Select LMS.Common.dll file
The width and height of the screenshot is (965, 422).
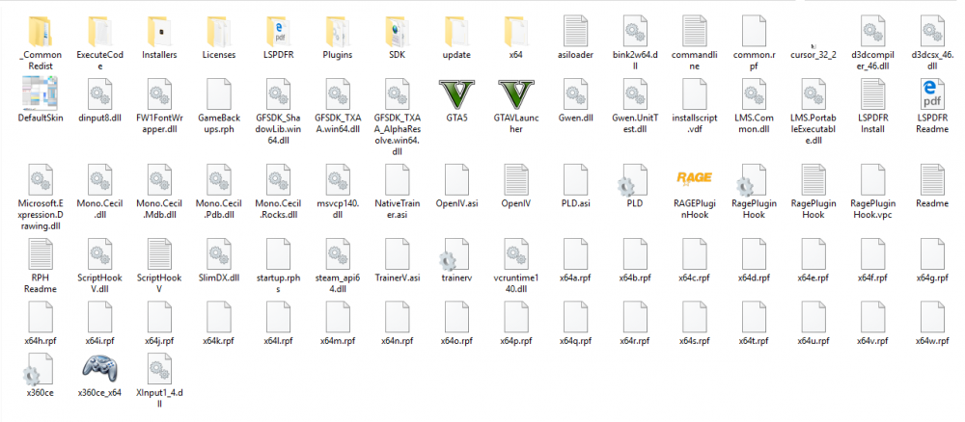pos(754,94)
